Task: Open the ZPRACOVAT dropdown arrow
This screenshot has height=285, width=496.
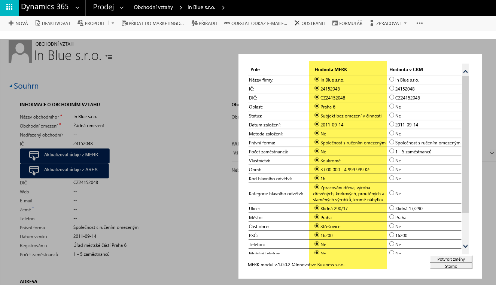Action: coord(405,23)
